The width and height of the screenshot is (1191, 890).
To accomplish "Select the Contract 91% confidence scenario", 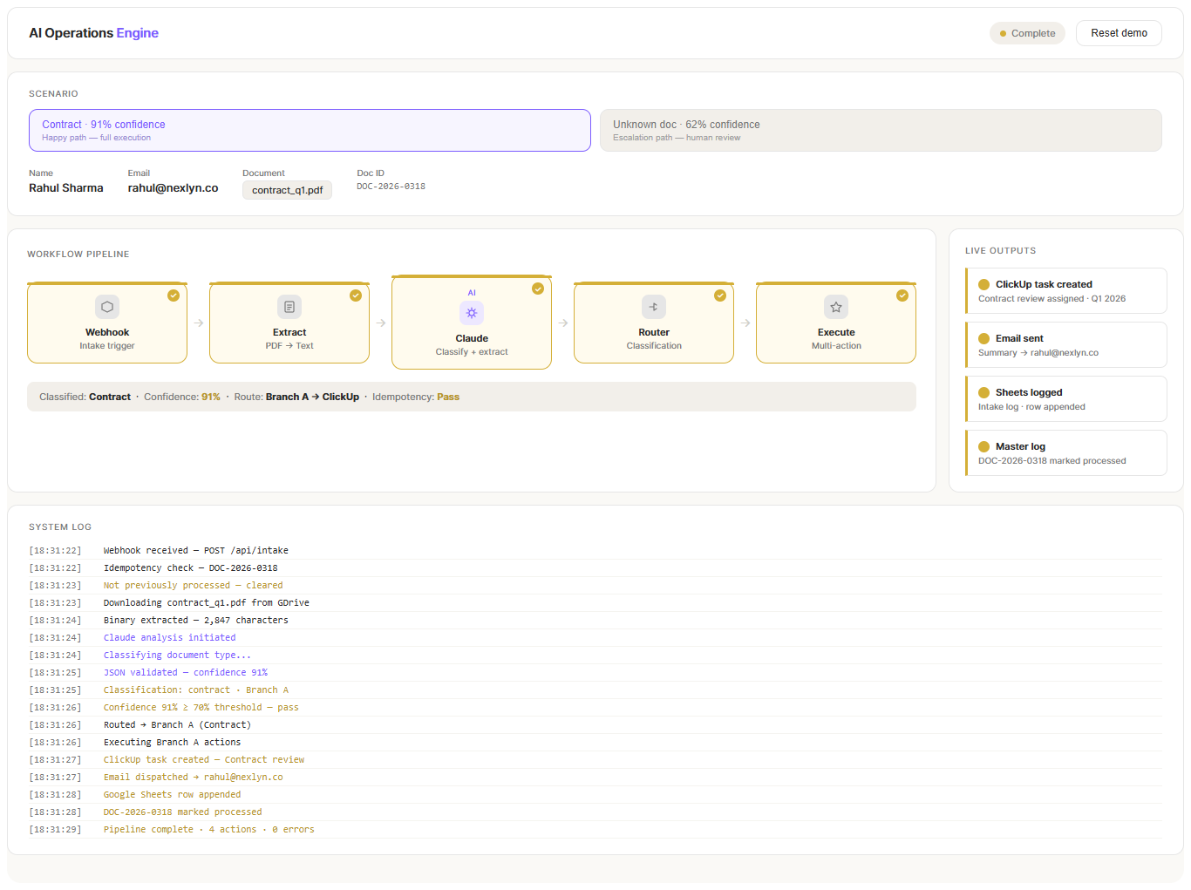I will point(310,130).
